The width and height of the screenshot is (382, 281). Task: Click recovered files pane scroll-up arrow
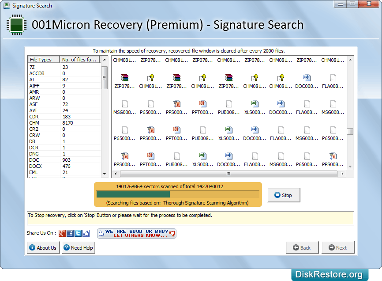(x=350, y=60)
